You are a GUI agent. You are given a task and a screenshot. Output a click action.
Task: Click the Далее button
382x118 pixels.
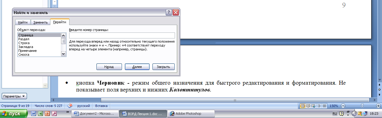[137, 67]
